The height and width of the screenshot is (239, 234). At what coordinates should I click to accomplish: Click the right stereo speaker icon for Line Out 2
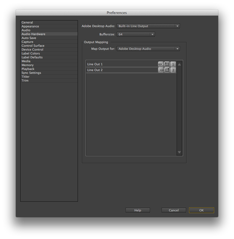tap(161, 70)
